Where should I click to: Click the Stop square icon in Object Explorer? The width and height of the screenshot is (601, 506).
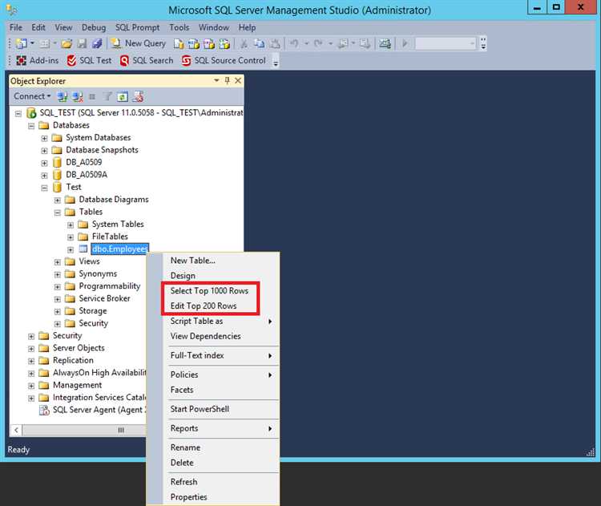tap(92, 97)
